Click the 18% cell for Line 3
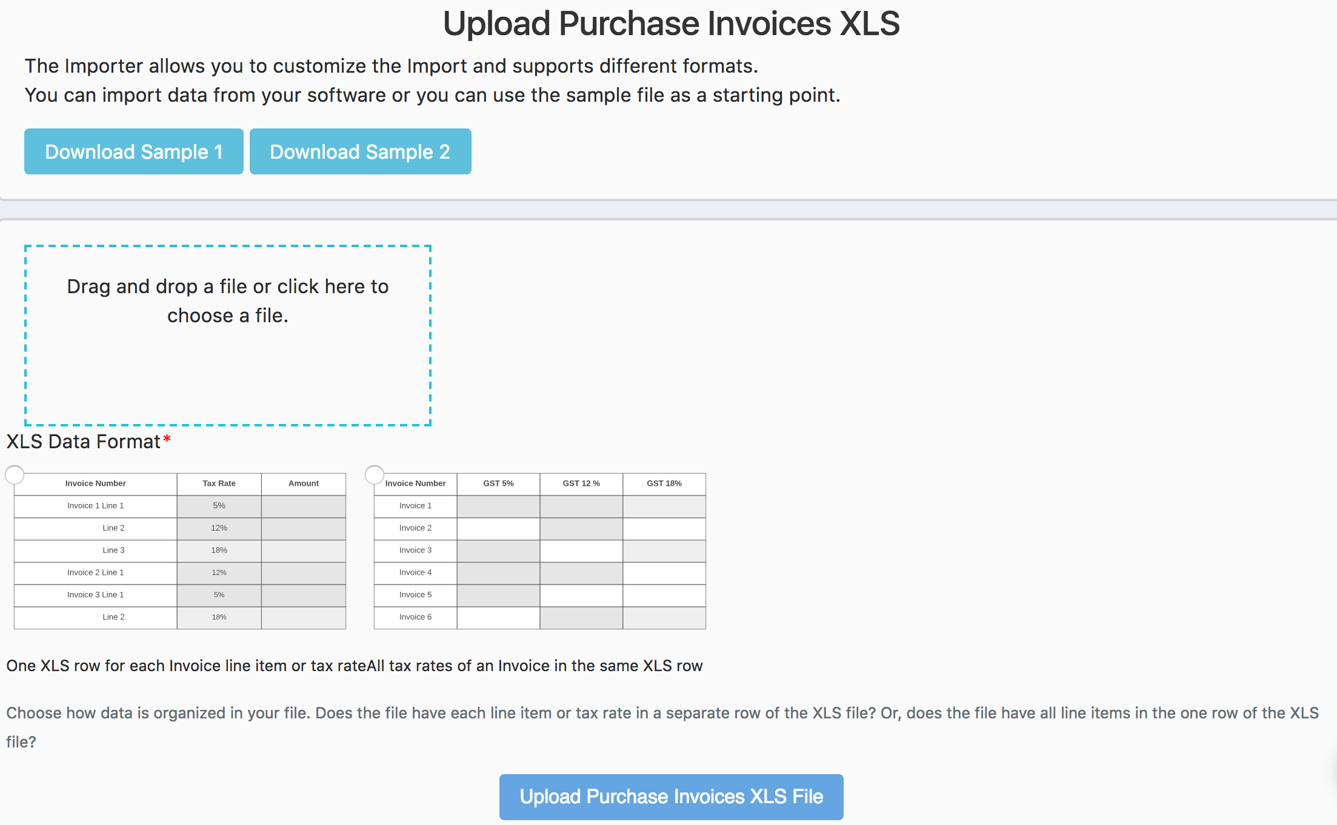The image size is (1337, 825). pos(218,551)
